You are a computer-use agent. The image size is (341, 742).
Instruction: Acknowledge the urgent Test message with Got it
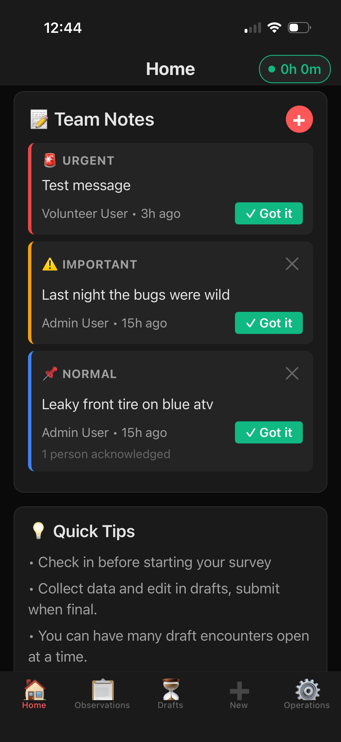[269, 213]
